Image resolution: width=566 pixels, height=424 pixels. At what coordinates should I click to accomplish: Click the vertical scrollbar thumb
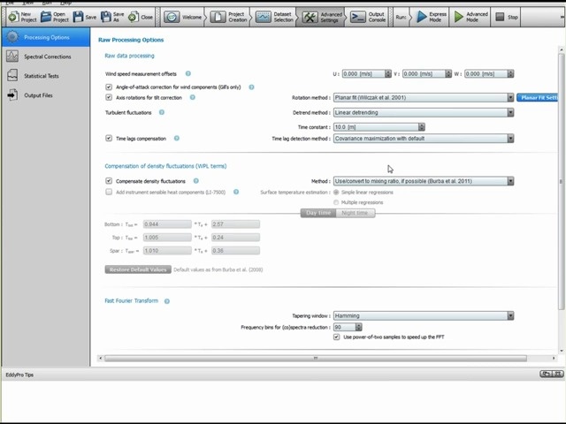pyautogui.click(x=561, y=181)
